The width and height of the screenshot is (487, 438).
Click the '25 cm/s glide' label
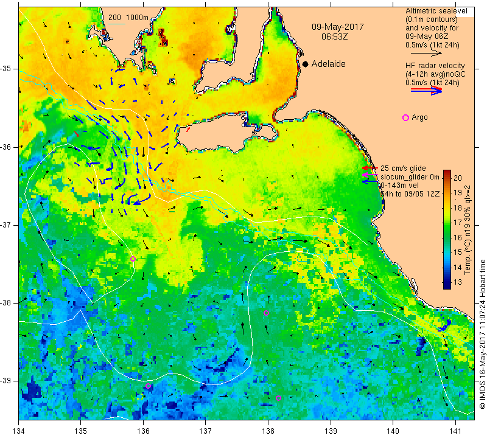403,169
